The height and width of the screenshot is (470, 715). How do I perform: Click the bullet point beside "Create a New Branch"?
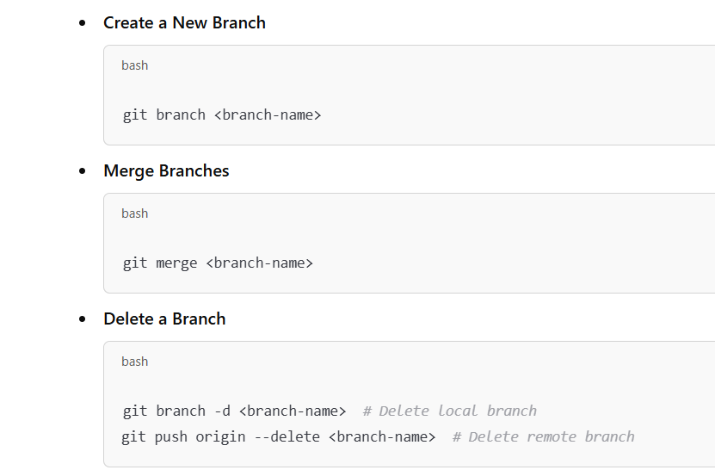click(83, 23)
